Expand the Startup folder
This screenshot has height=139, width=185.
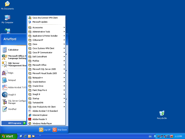[x=46, y=98]
